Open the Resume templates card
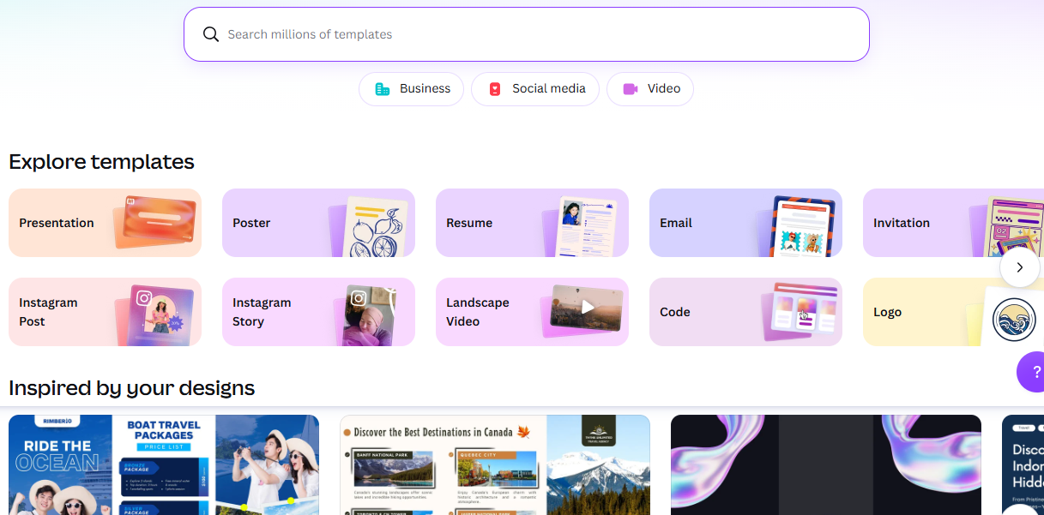Screen dimensions: 1044x515 [532, 223]
